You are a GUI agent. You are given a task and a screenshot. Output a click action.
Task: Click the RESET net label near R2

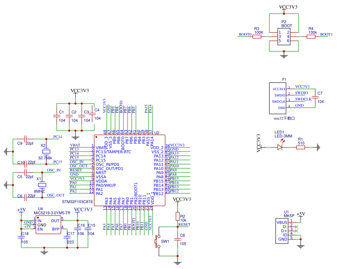(x=184, y=225)
